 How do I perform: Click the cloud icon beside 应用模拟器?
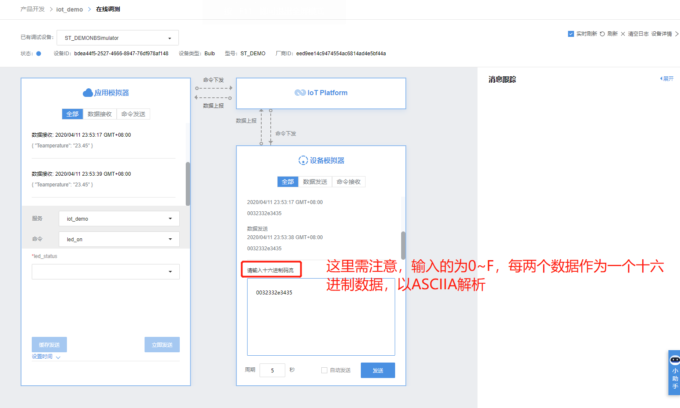[88, 93]
